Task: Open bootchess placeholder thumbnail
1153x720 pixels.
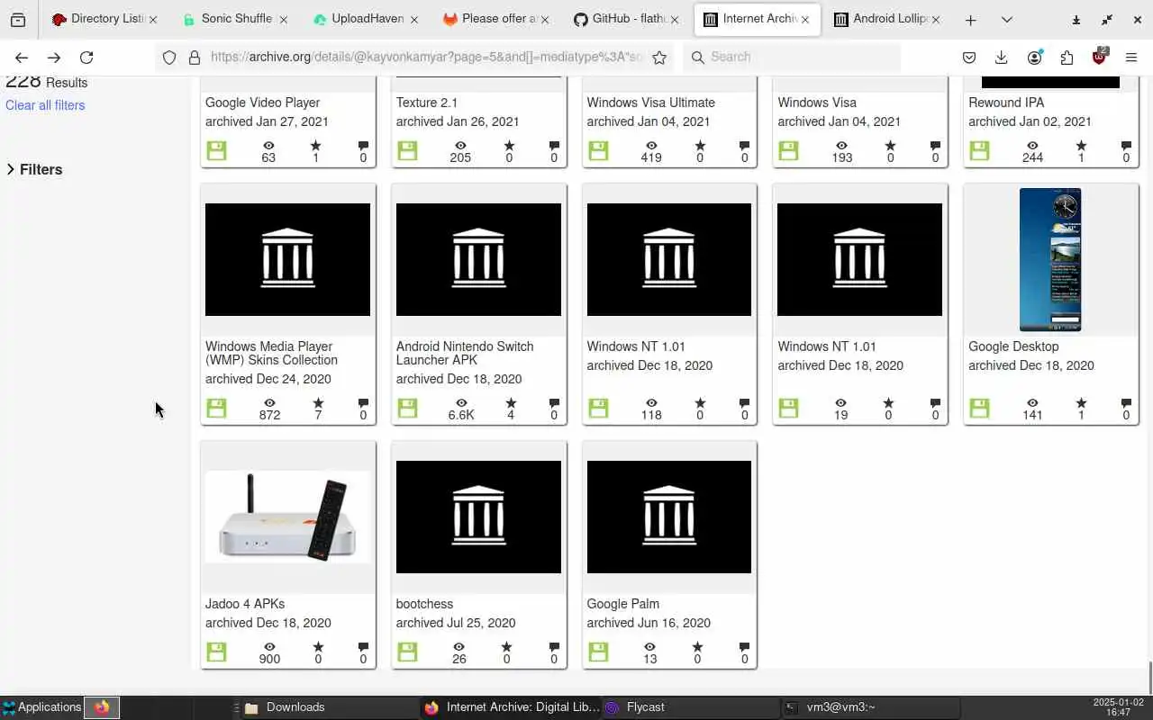Action: (478, 517)
